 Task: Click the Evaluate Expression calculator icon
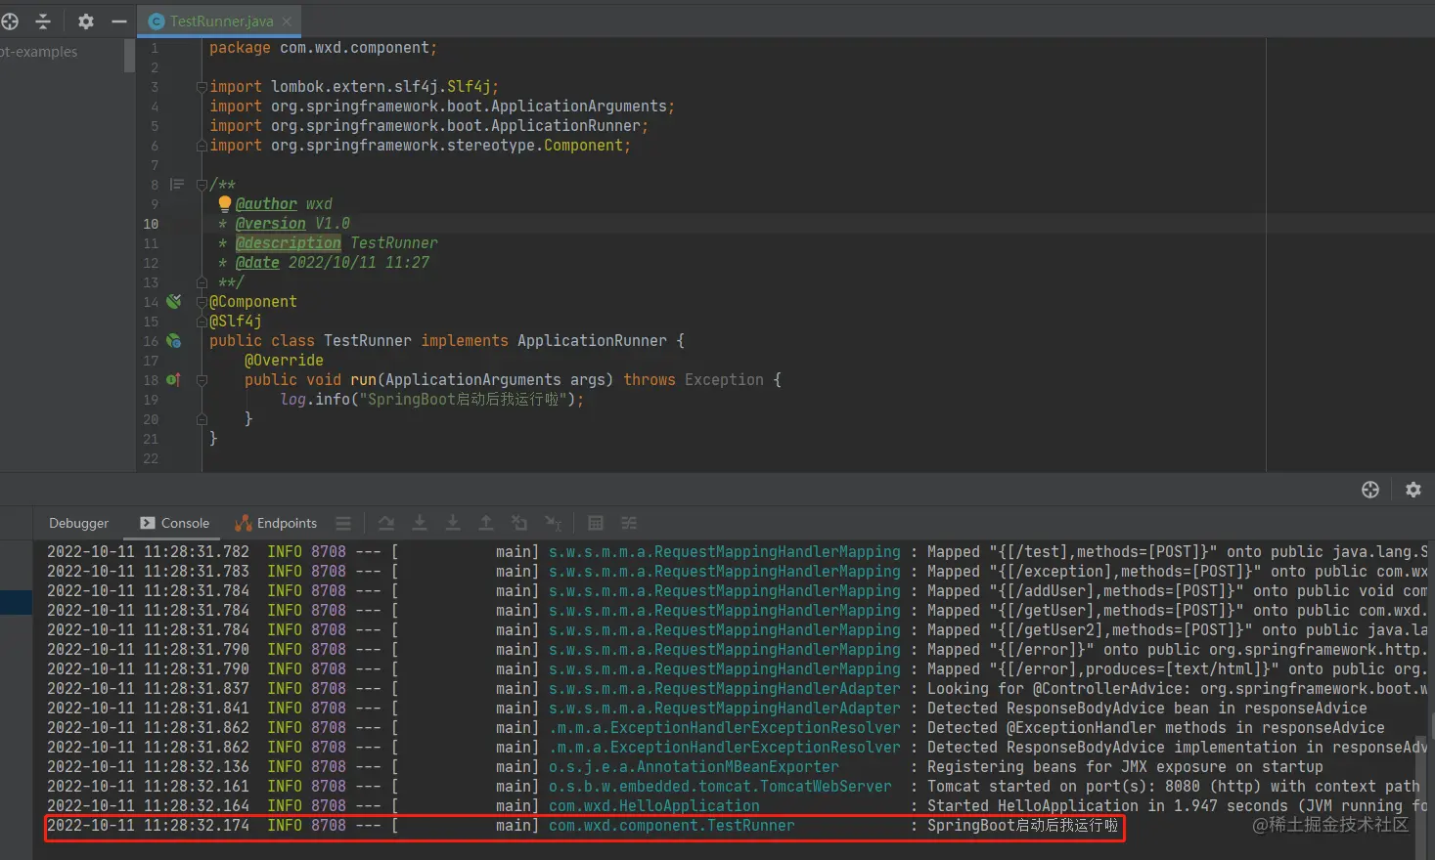click(596, 523)
